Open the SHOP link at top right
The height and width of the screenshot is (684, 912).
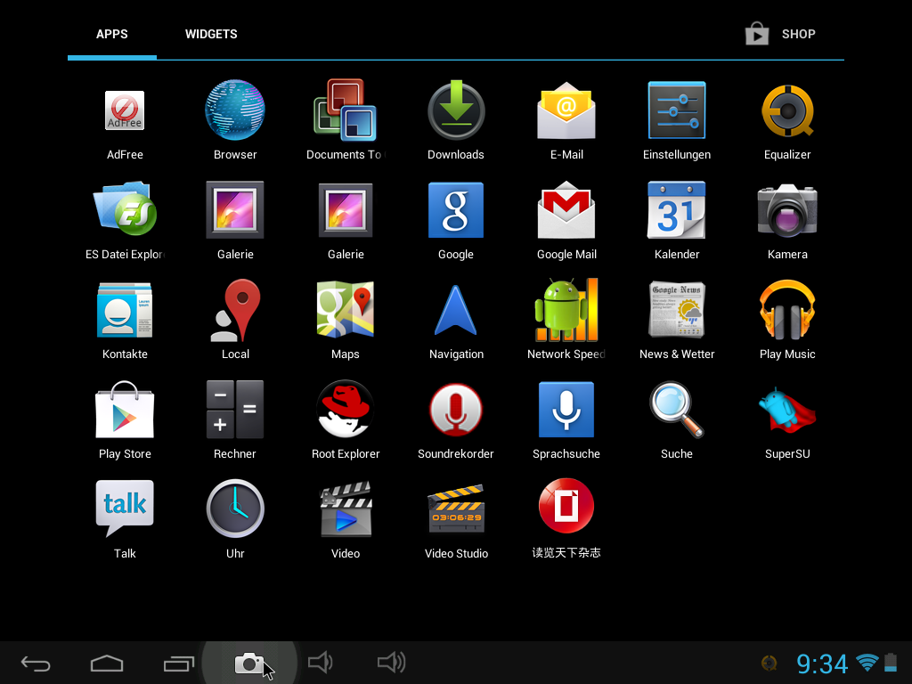click(780, 34)
